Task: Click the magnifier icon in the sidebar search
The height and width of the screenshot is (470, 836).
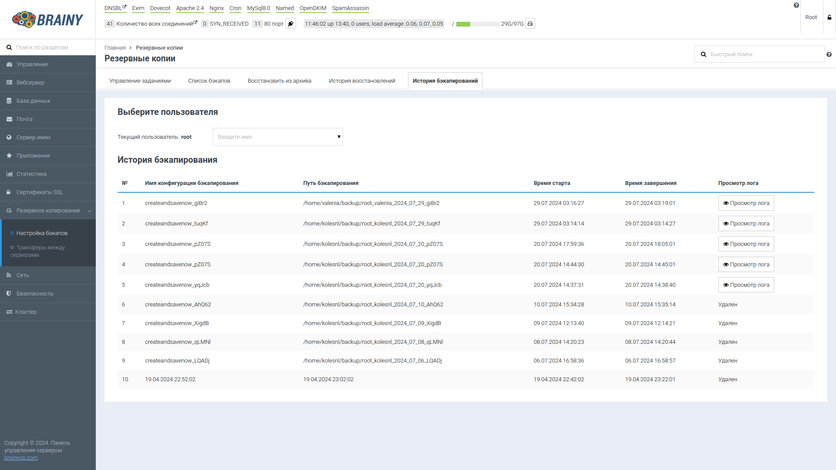Action: 9,47
